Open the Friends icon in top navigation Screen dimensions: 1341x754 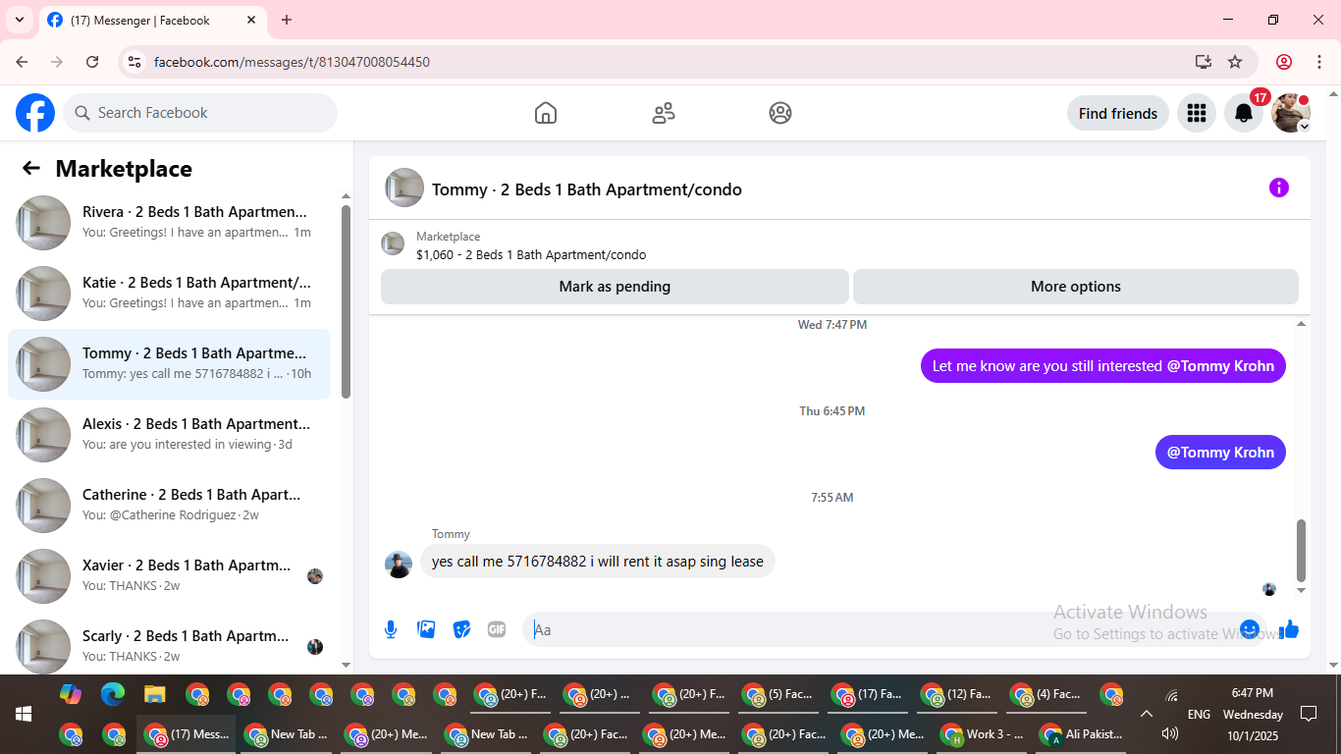pyautogui.click(x=664, y=113)
